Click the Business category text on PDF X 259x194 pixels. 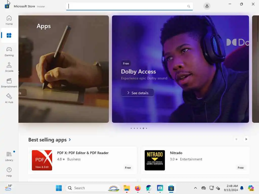point(74,159)
